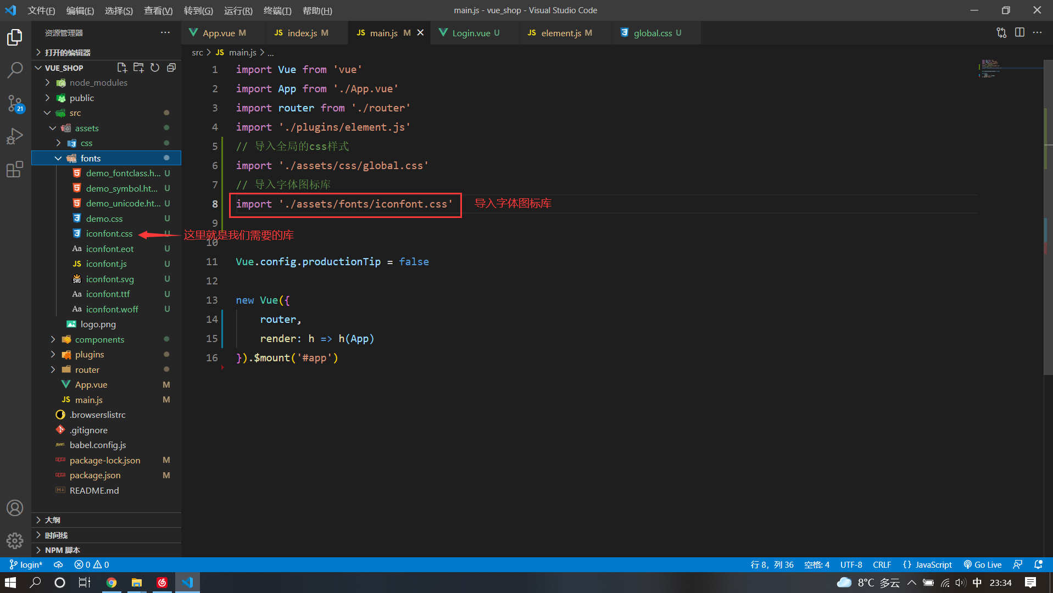1053x593 pixels.
Task: Open File Explorer from the taskbar
Action: (137, 583)
